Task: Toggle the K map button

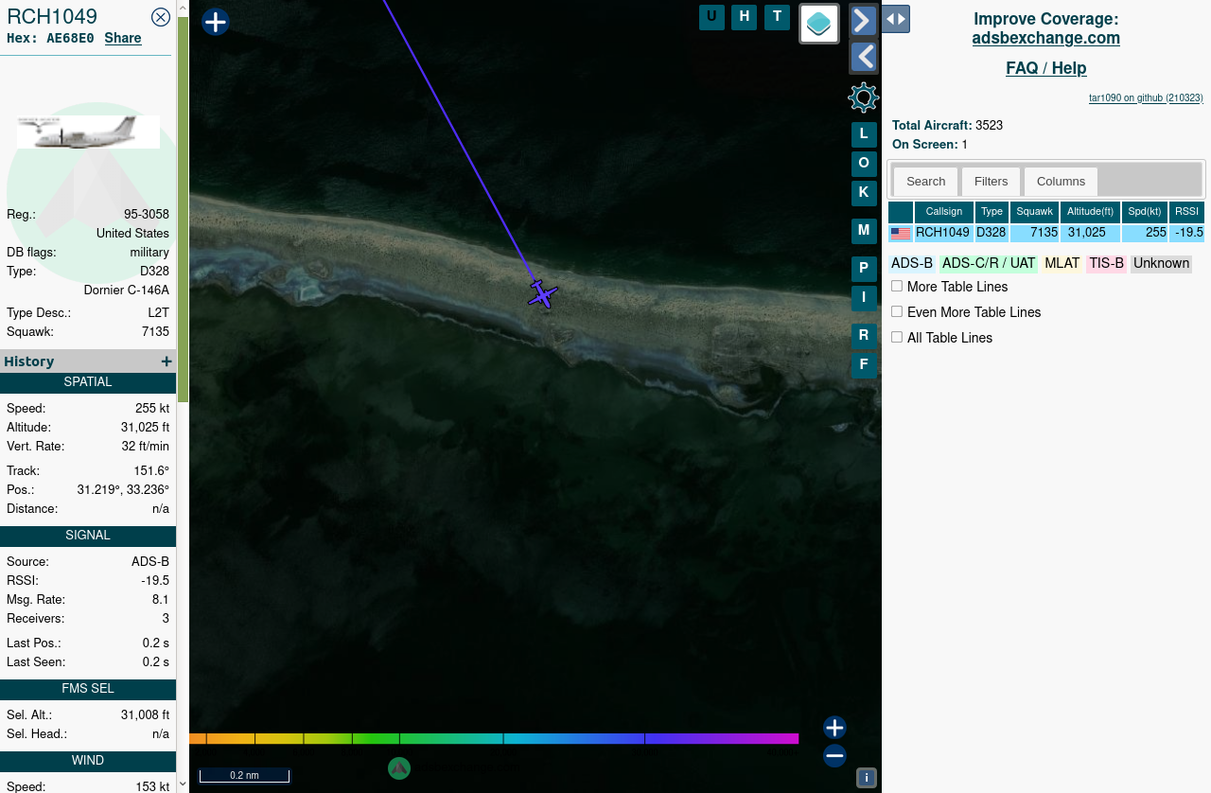Action: [864, 193]
